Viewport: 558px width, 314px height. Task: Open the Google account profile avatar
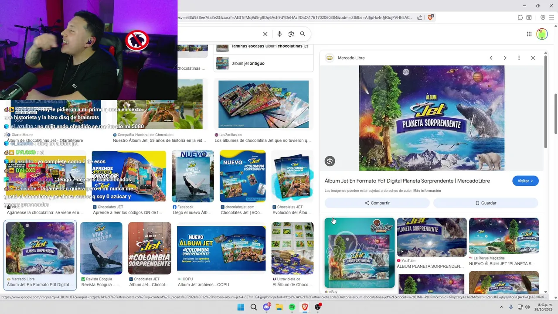542,34
